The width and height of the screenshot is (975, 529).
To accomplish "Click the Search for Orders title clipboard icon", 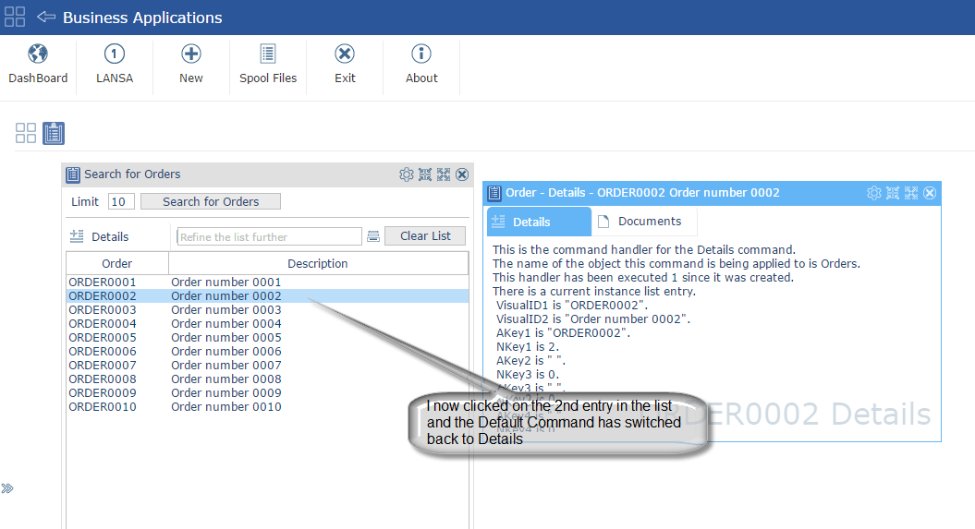I will (x=73, y=174).
